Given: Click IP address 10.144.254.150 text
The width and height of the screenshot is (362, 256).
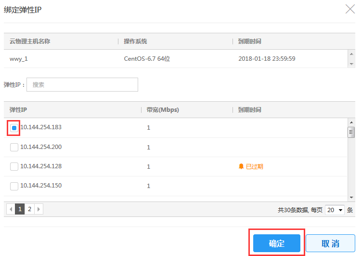Looking at the screenshot, I should (41, 186).
